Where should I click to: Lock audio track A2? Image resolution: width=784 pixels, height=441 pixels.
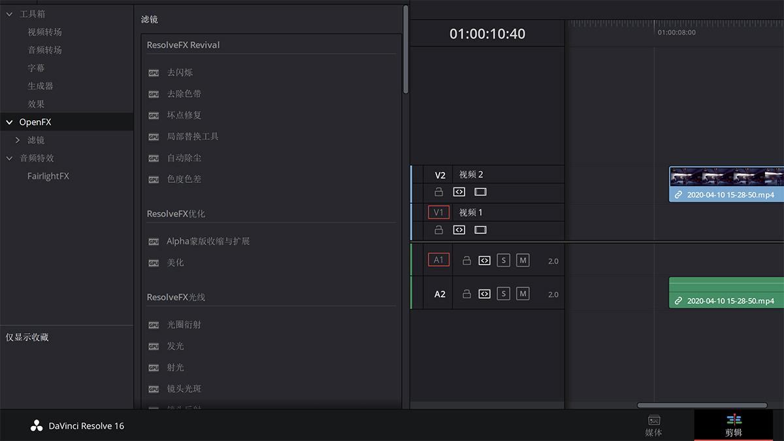(x=466, y=293)
